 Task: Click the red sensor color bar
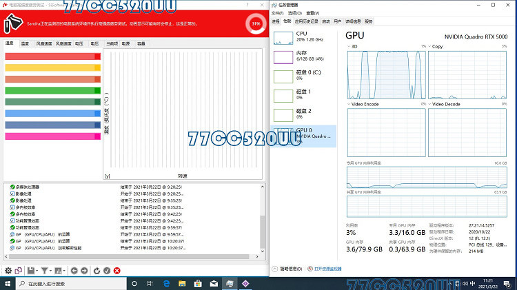point(53,56)
